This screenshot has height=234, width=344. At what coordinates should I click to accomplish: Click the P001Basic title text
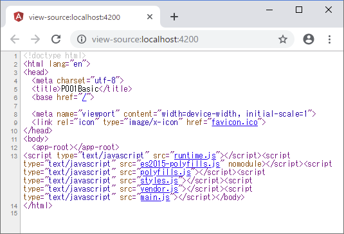tap(80, 89)
